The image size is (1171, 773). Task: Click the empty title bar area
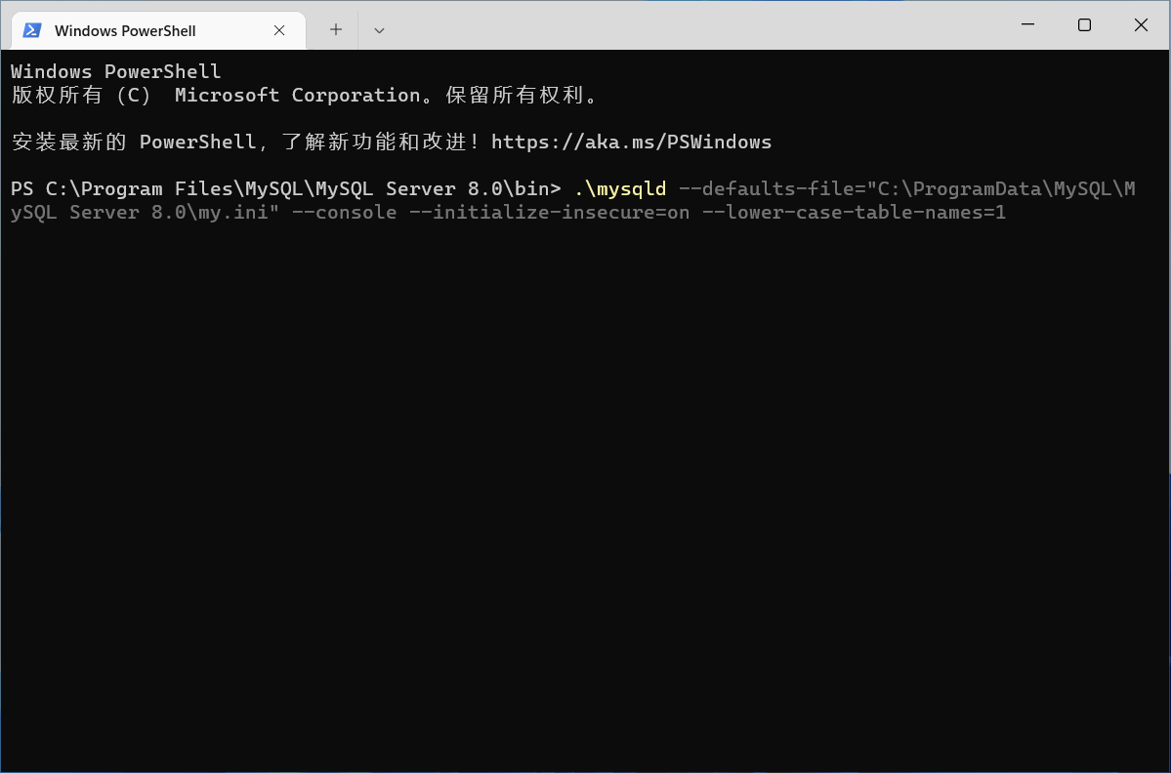coord(684,25)
